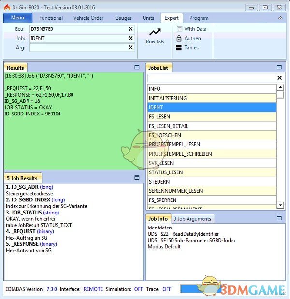Viewport: 290px width, 299px height.
Task: Enable the With Data checkbox
Action: (179, 29)
